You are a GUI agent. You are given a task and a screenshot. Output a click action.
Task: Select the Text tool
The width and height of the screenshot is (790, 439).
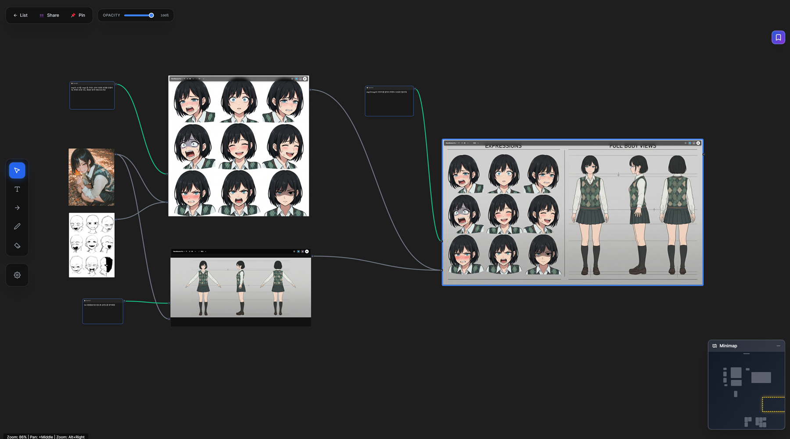coord(17,189)
